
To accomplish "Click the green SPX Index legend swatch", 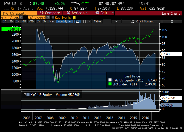I will tap(110, 84).
